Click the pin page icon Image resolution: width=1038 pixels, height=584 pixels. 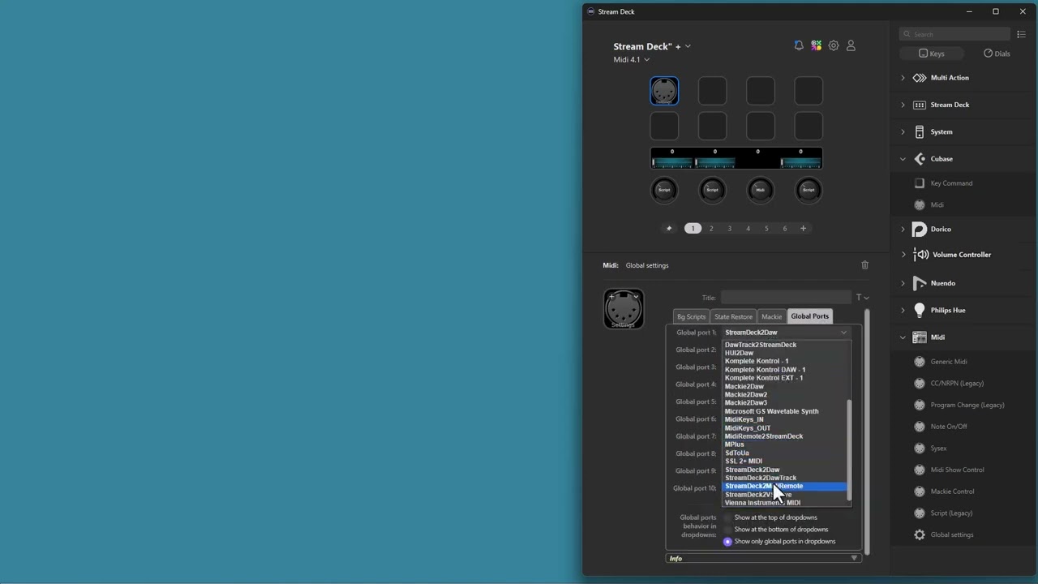click(669, 229)
